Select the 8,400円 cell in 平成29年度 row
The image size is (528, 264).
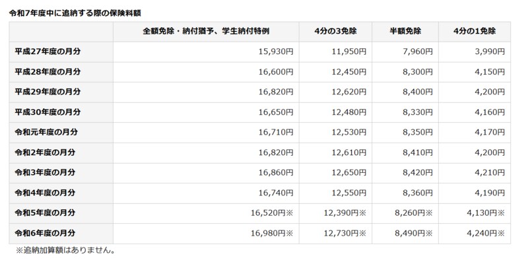click(x=418, y=92)
